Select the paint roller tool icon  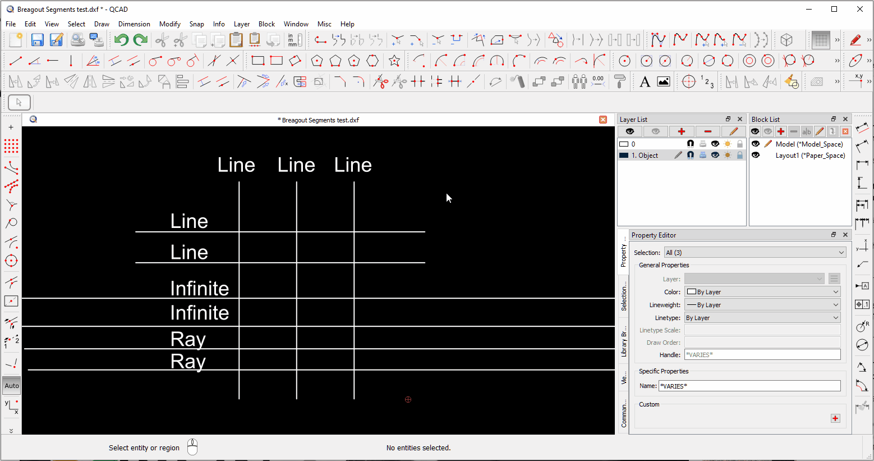coord(620,82)
